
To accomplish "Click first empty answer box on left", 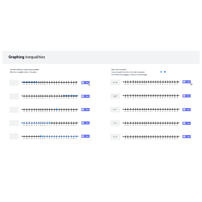I will tap(14, 83).
